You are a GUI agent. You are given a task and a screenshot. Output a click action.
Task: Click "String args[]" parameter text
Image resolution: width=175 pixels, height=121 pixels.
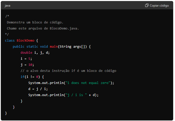[72, 47]
